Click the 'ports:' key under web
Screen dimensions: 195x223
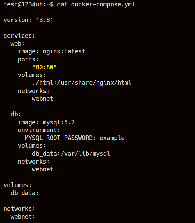coord(28,59)
